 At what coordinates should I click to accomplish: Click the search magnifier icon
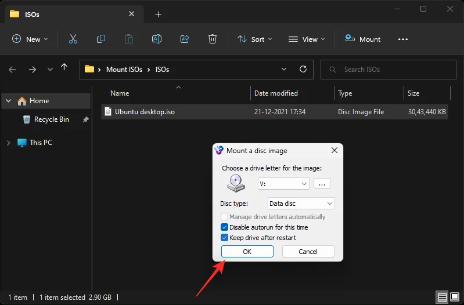[333, 70]
